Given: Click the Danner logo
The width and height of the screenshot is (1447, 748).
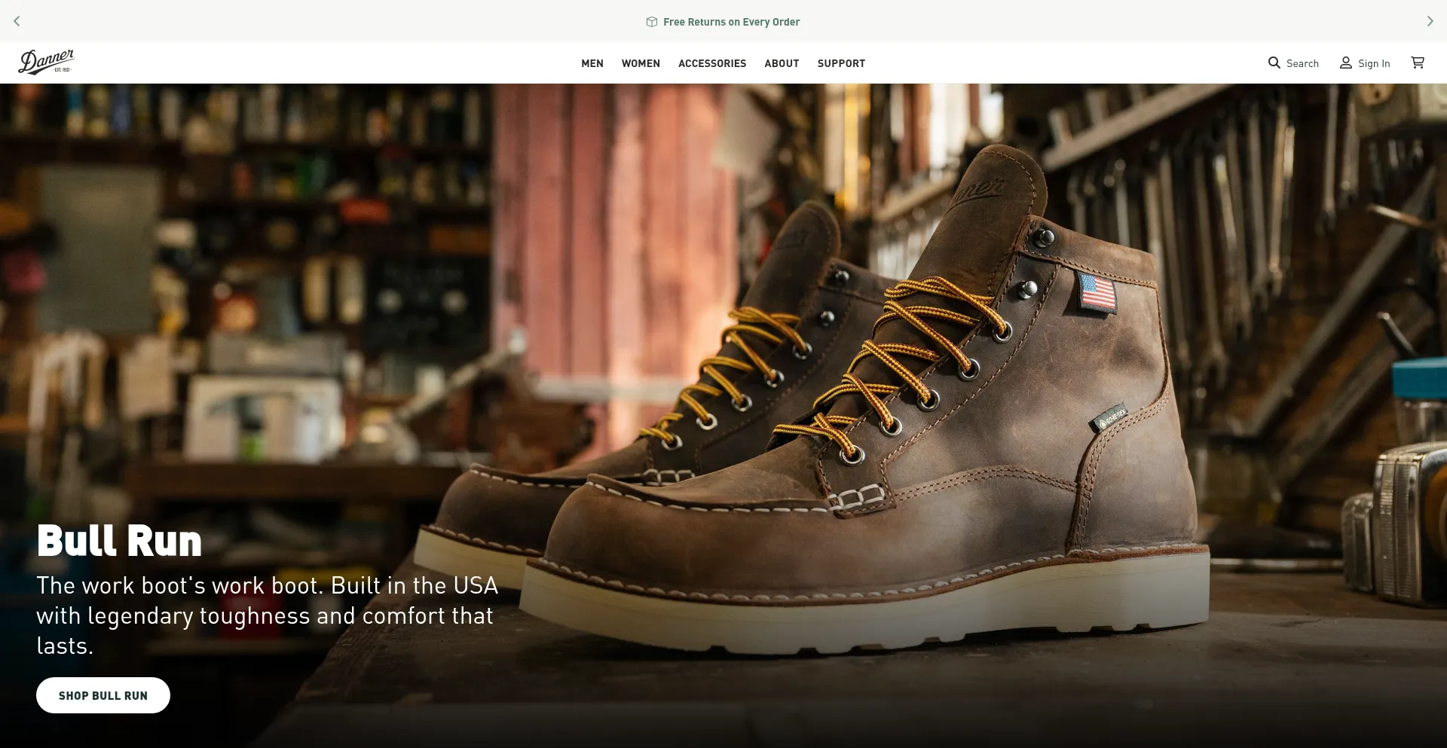Looking at the screenshot, I should [46, 63].
